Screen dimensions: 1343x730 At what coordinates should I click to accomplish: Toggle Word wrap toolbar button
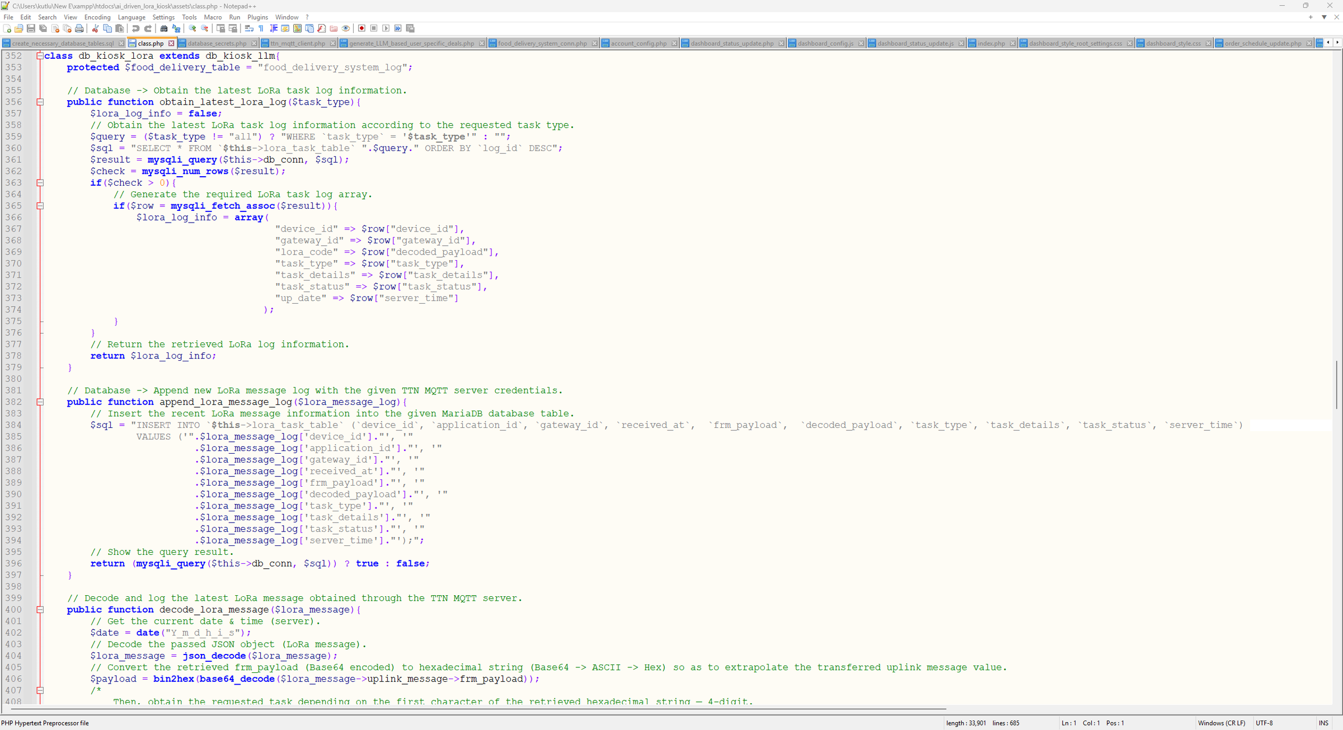[249, 29]
